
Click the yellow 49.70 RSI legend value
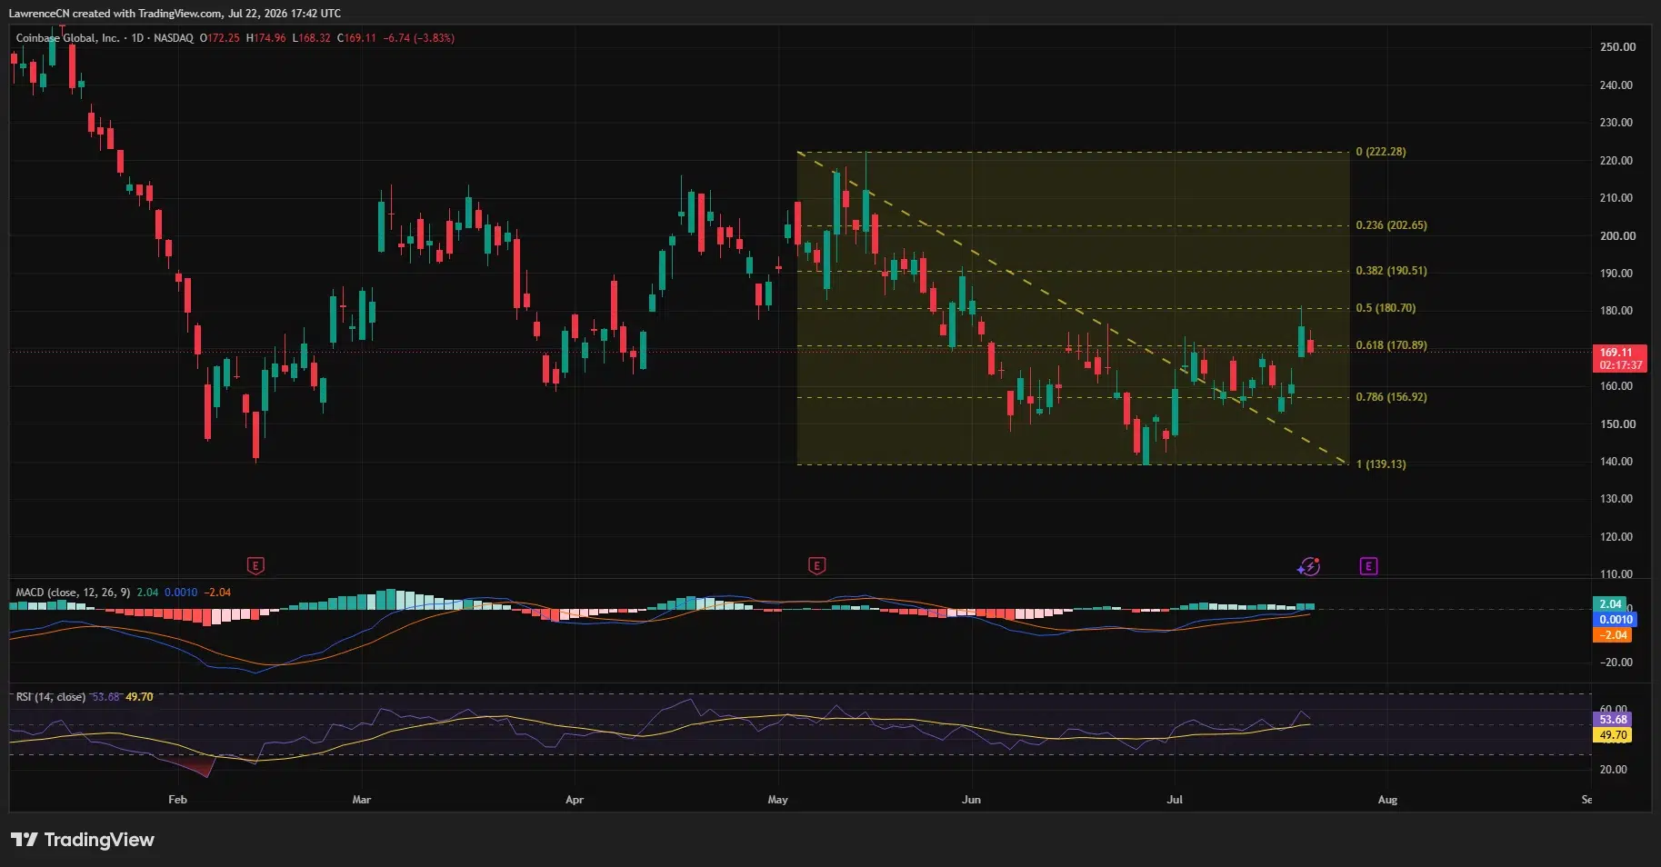click(139, 697)
